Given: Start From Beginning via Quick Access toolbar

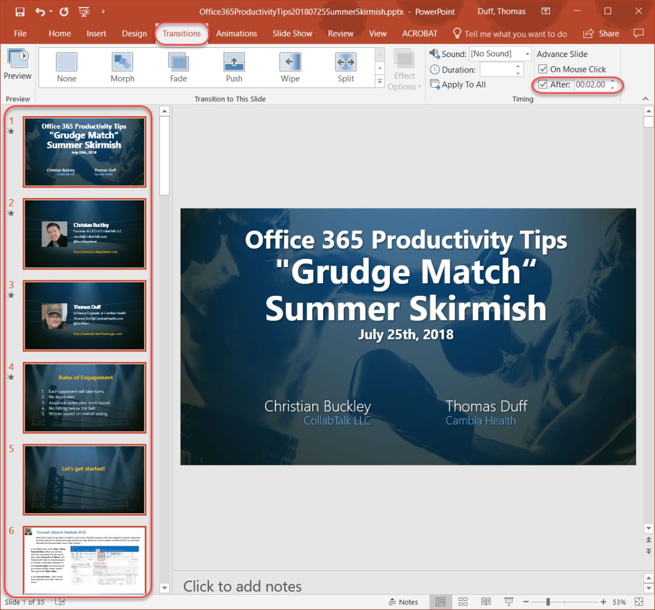Looking at the screenshot, I should click(84, 11).
